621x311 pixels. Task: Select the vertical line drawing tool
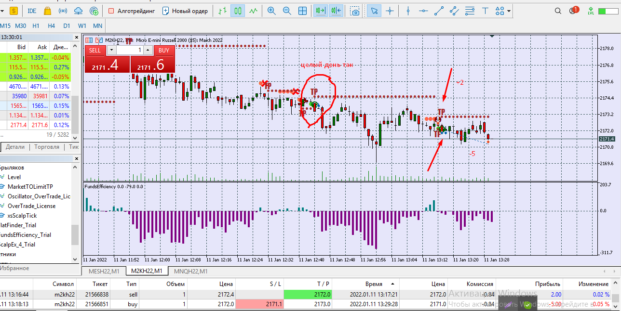[408, 11]
